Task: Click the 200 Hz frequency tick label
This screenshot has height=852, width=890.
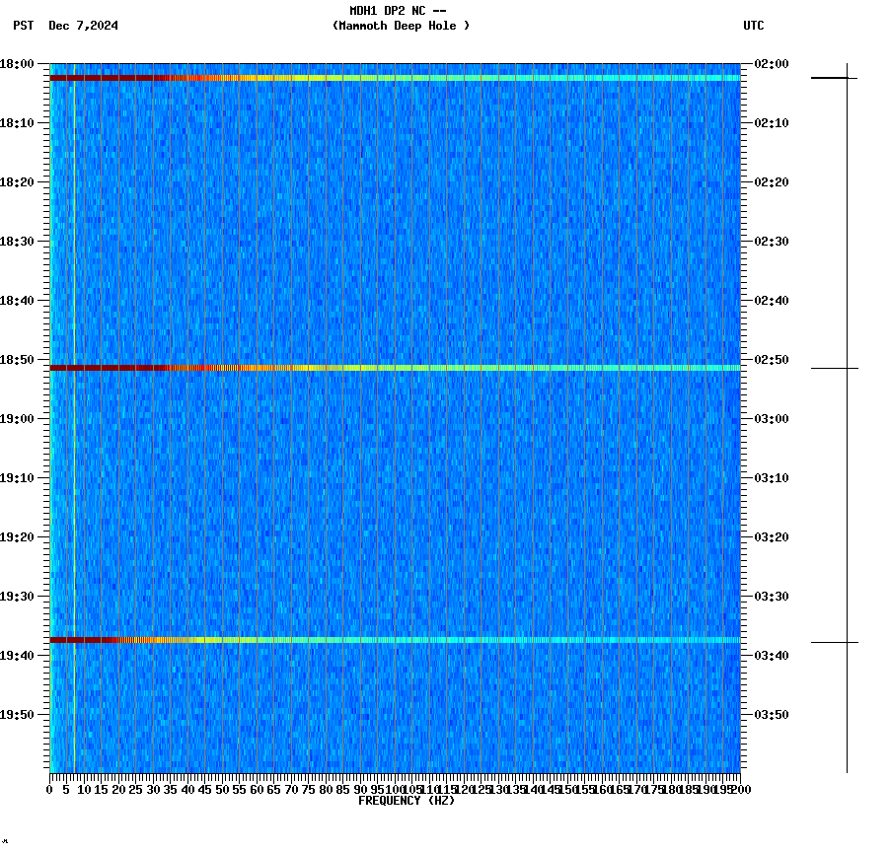Action: 741,789
